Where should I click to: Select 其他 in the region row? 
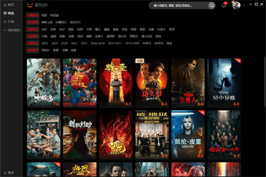coord(158,36)
